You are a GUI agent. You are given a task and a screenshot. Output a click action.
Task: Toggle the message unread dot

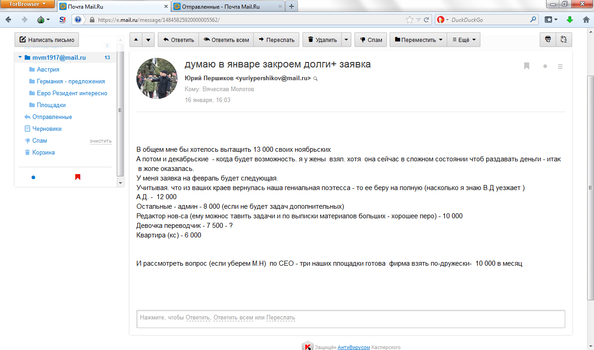tap(545, 66)
